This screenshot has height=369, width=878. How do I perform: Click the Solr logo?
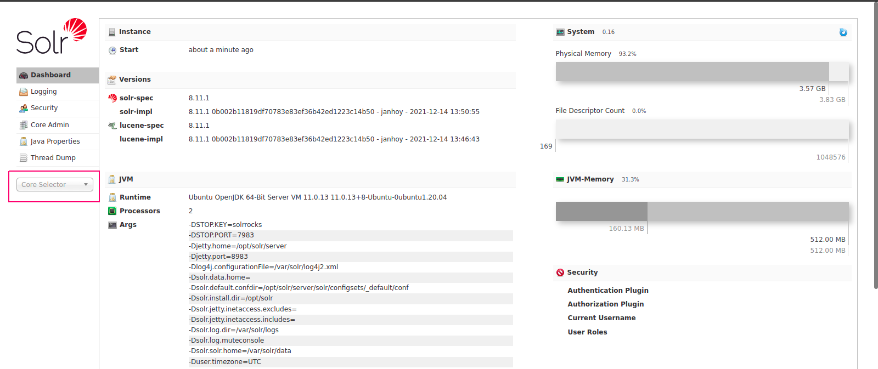pos(52,36)
